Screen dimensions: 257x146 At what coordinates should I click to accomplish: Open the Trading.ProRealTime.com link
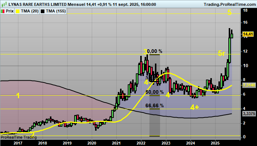click(229, 4)
